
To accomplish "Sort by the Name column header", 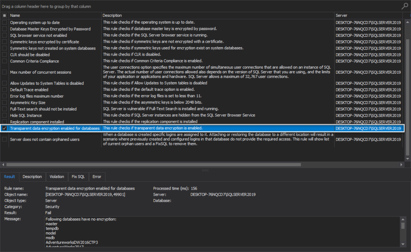I will point(40,15).
